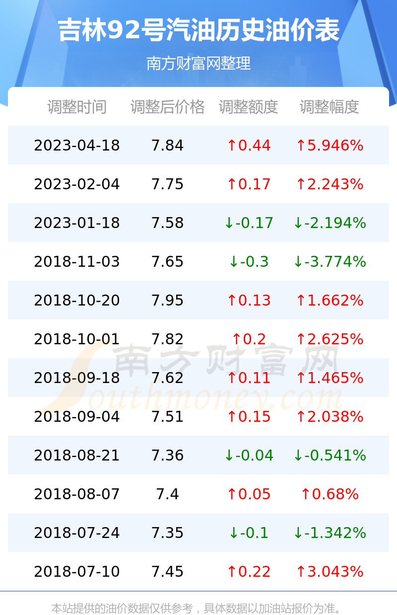Click the green ↓-0.17 adjustment value

(249, 223)
